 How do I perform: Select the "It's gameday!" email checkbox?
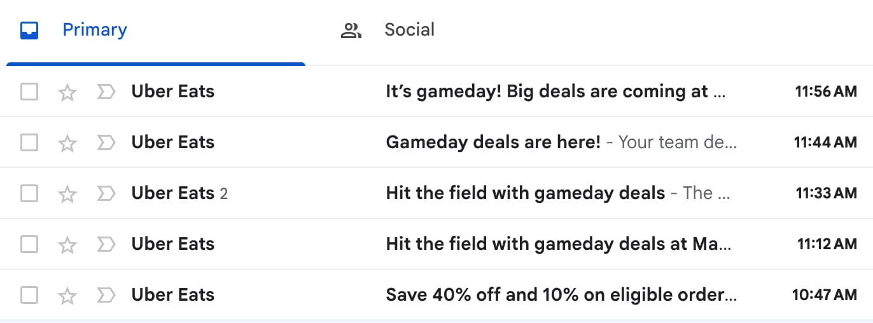(x=29, y=92)
